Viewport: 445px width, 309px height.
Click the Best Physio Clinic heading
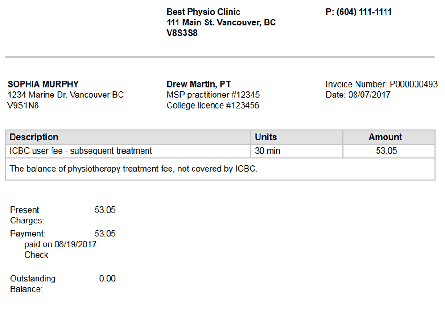203,12
